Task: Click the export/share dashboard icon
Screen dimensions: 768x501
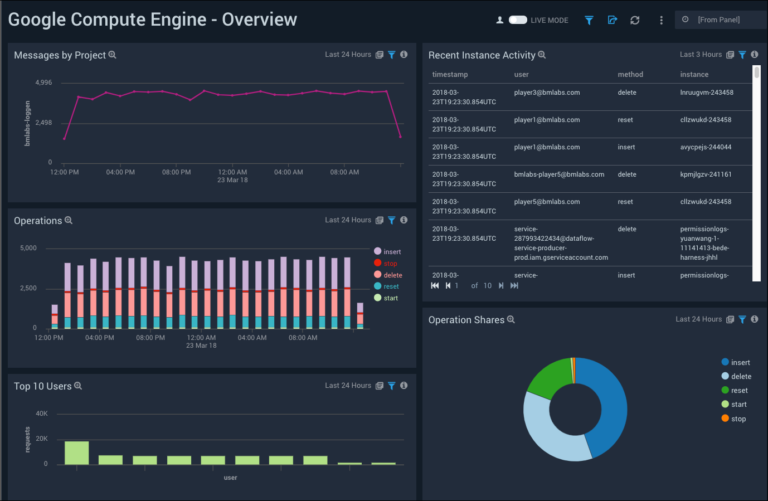Action: pos(612,20)
